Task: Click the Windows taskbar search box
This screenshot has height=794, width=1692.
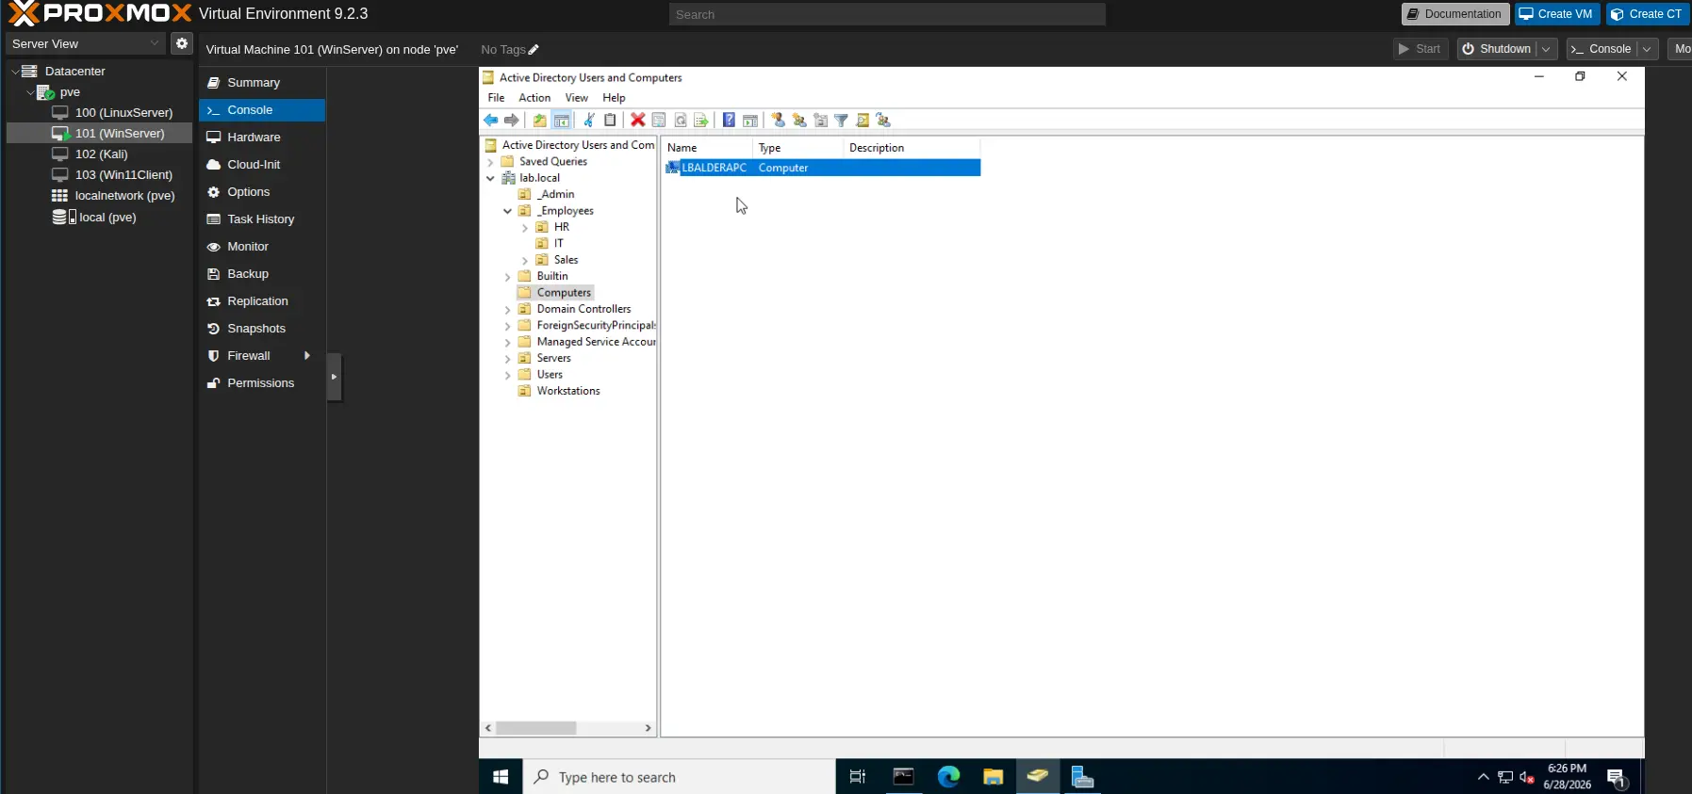Action: coord(679,777)
